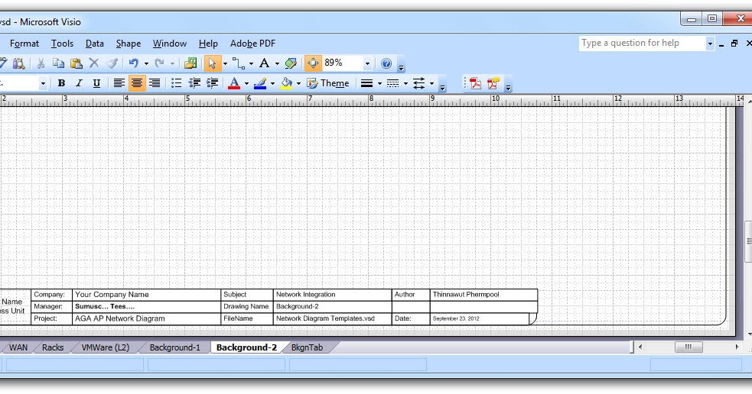Open line color palette arrow

(272, 84)
